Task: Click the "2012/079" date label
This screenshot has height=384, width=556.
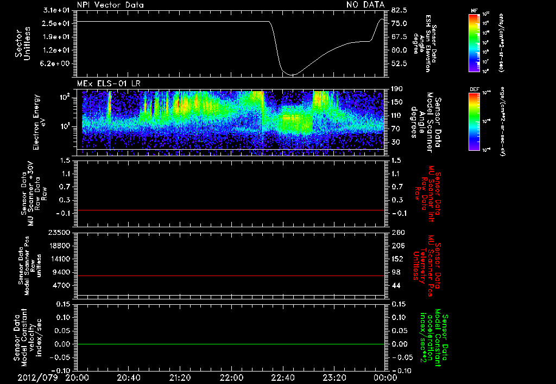Action: (37, 377)
